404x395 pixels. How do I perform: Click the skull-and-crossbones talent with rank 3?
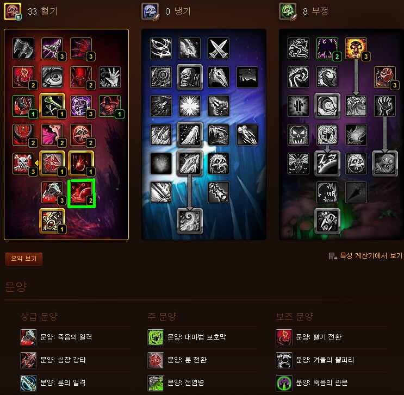[23, 164]
